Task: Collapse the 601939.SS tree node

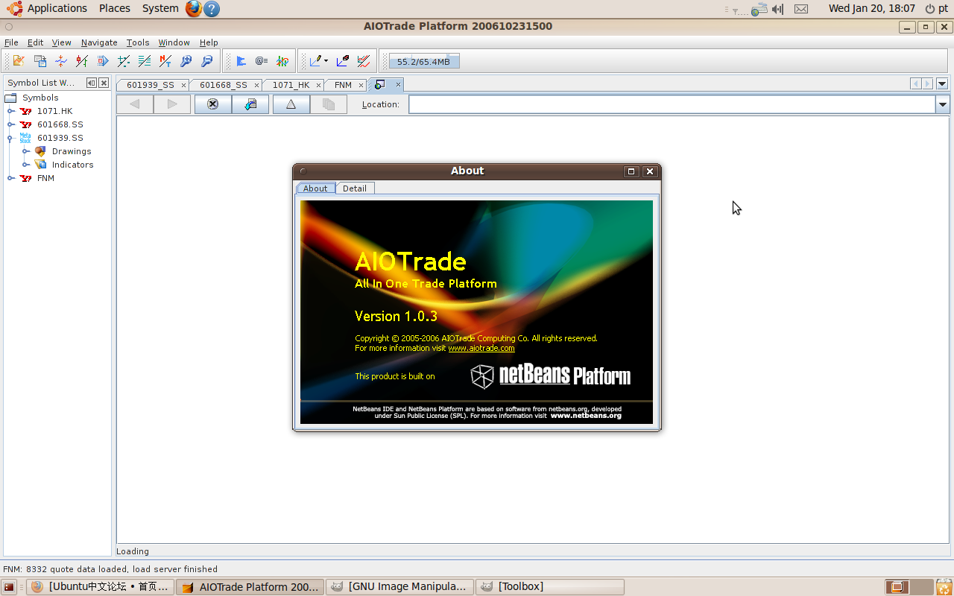Action: click(11, 138)
